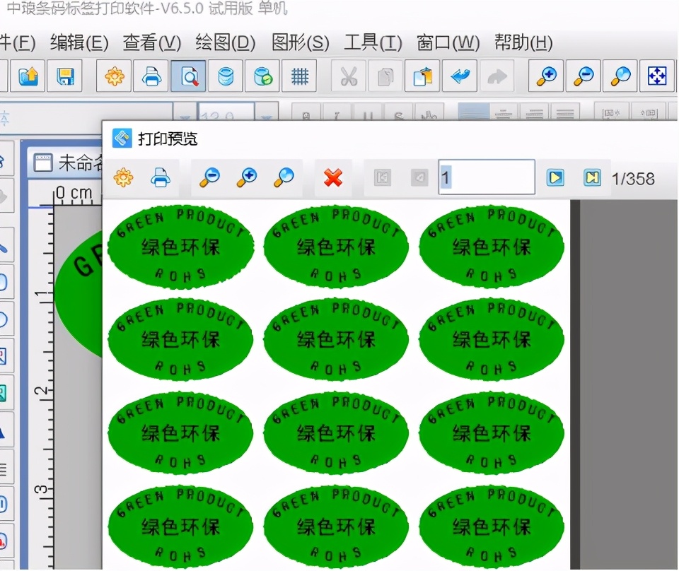Click the page number input field
Viewport: 679px width, 571px height.
pos(488,177)
